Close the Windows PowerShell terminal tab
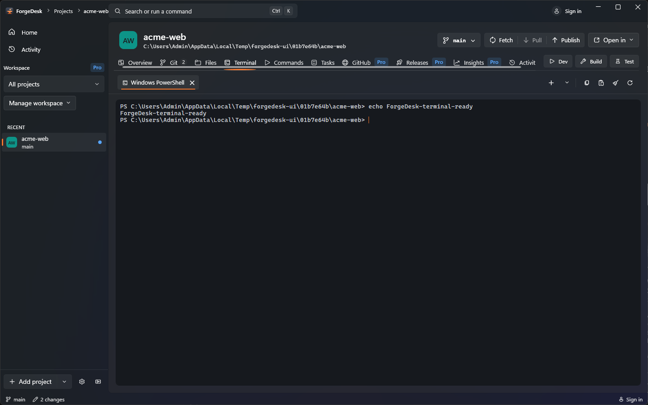 click(192, 83)
